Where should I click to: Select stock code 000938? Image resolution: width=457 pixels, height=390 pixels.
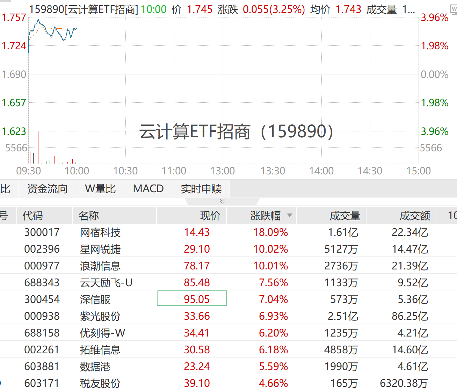pyautogui.click(x=42, y=316)
